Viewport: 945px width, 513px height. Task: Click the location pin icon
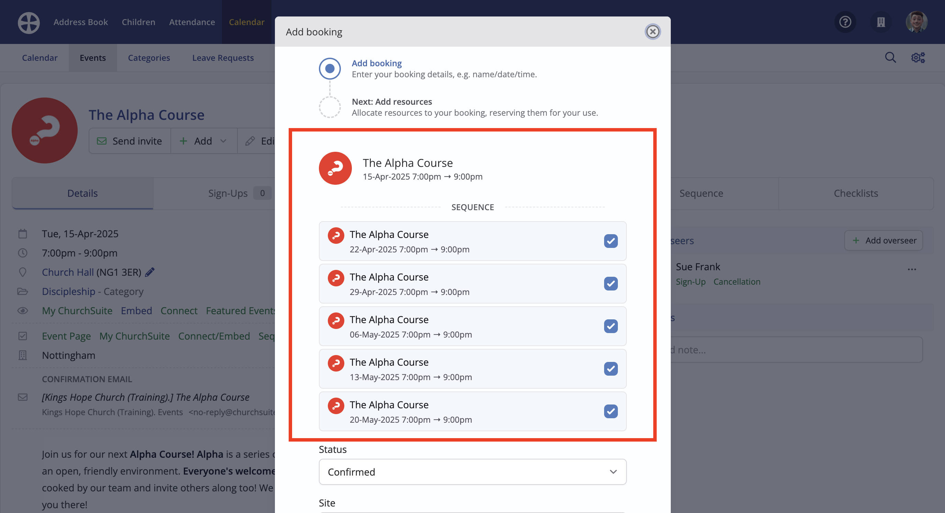(23, 272)
